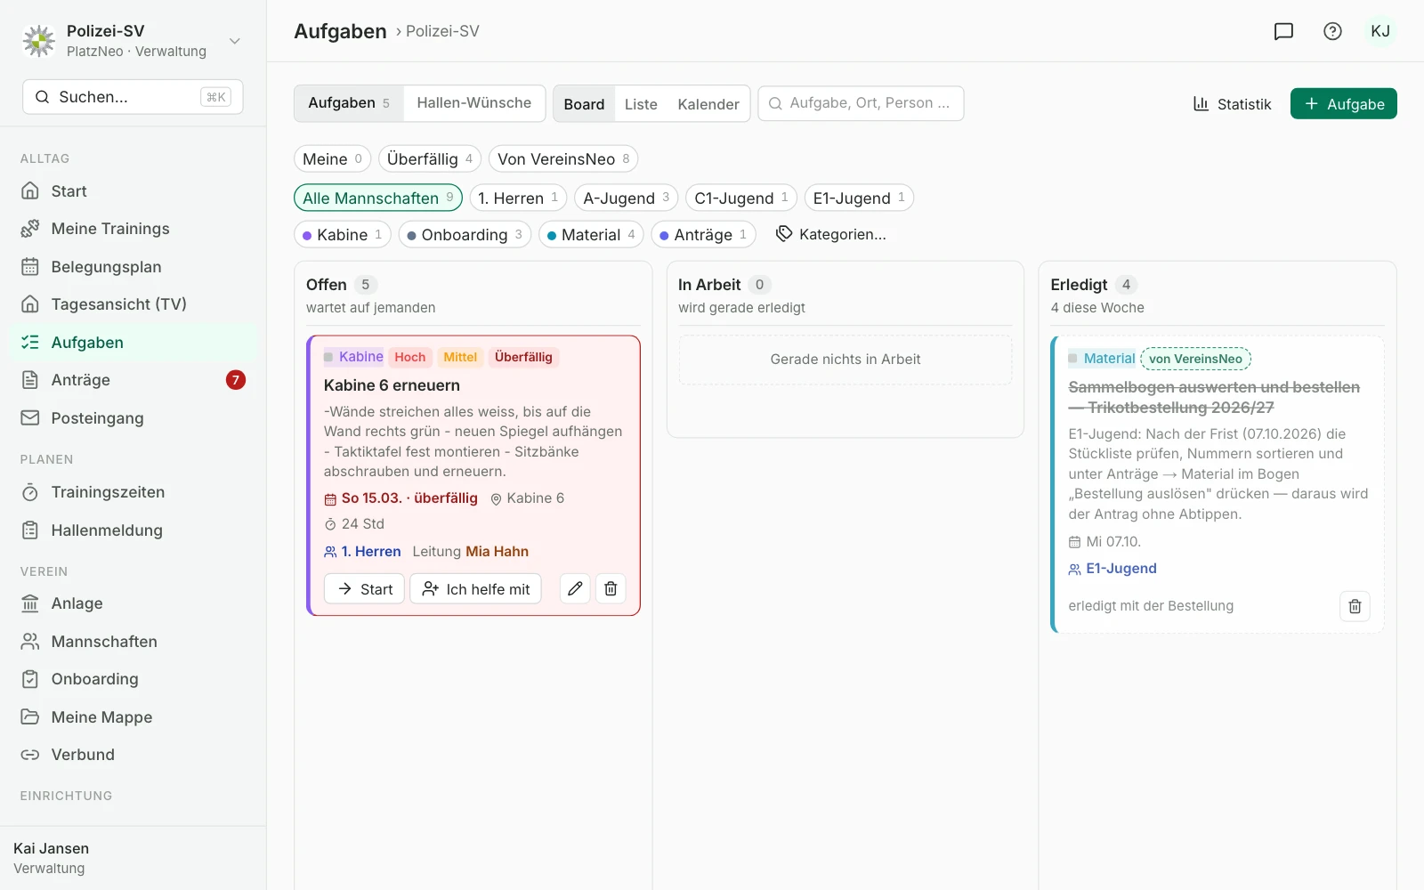This screenshot has width=1424, height=890.
Task: Filter by 1. Herren team
Action: click(518, 198)
